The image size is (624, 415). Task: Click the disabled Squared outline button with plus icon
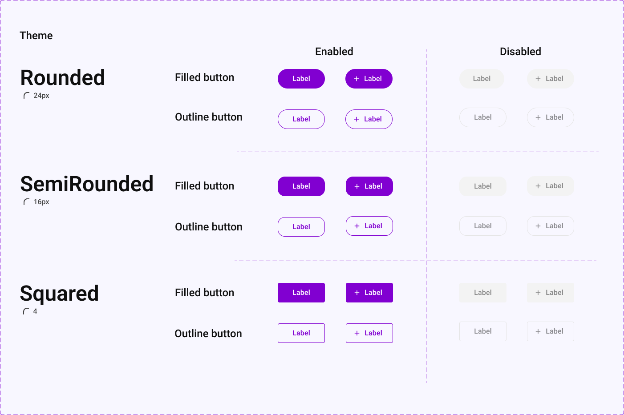pyautogui.click(x=551, y=331)
